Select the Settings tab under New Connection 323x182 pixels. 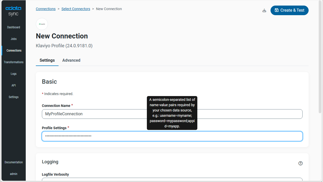pyautogui.click(x=47, y=60)
